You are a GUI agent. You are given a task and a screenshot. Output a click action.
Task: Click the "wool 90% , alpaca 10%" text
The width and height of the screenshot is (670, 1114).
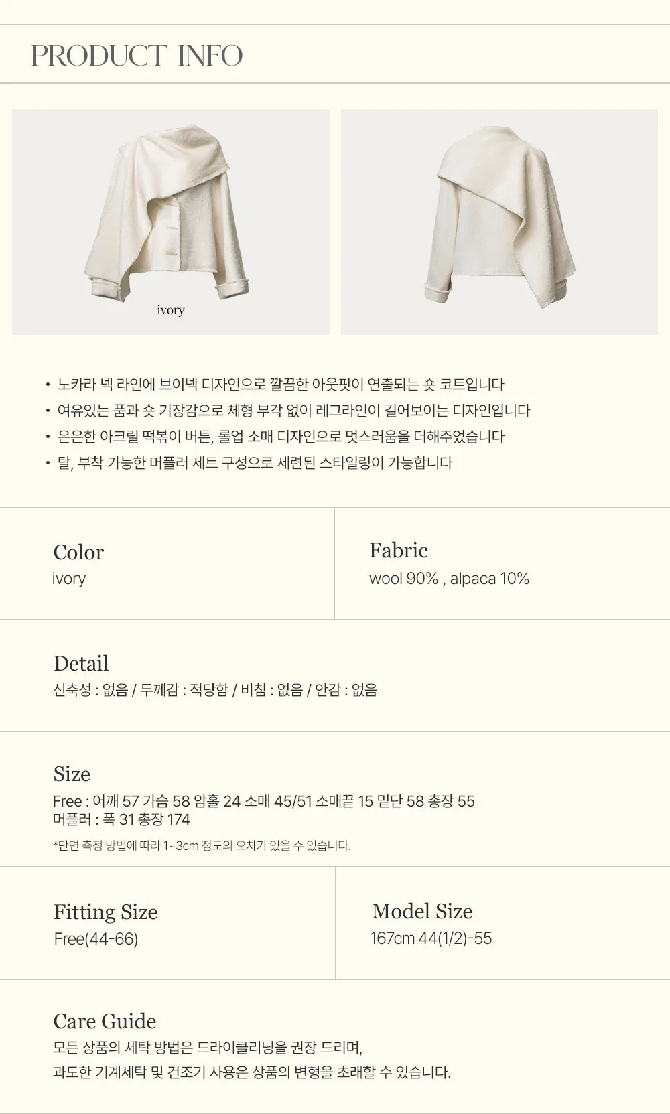pos(449,579)
